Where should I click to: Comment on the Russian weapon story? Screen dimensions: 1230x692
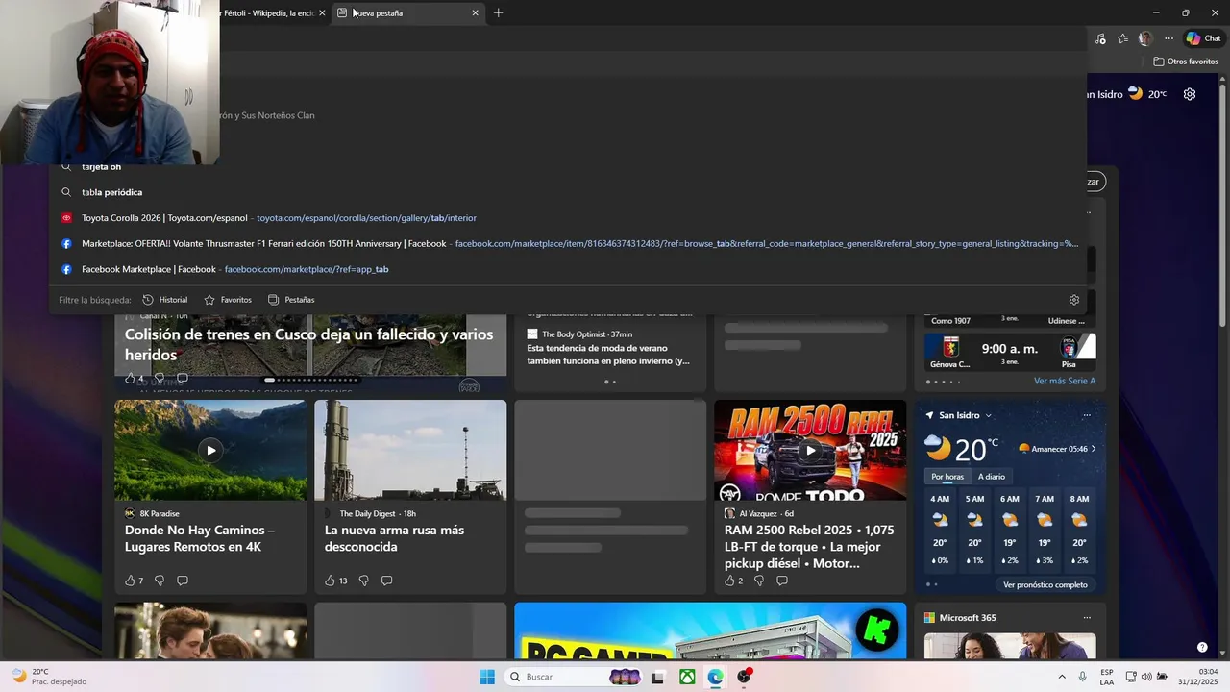pos(386,581)
